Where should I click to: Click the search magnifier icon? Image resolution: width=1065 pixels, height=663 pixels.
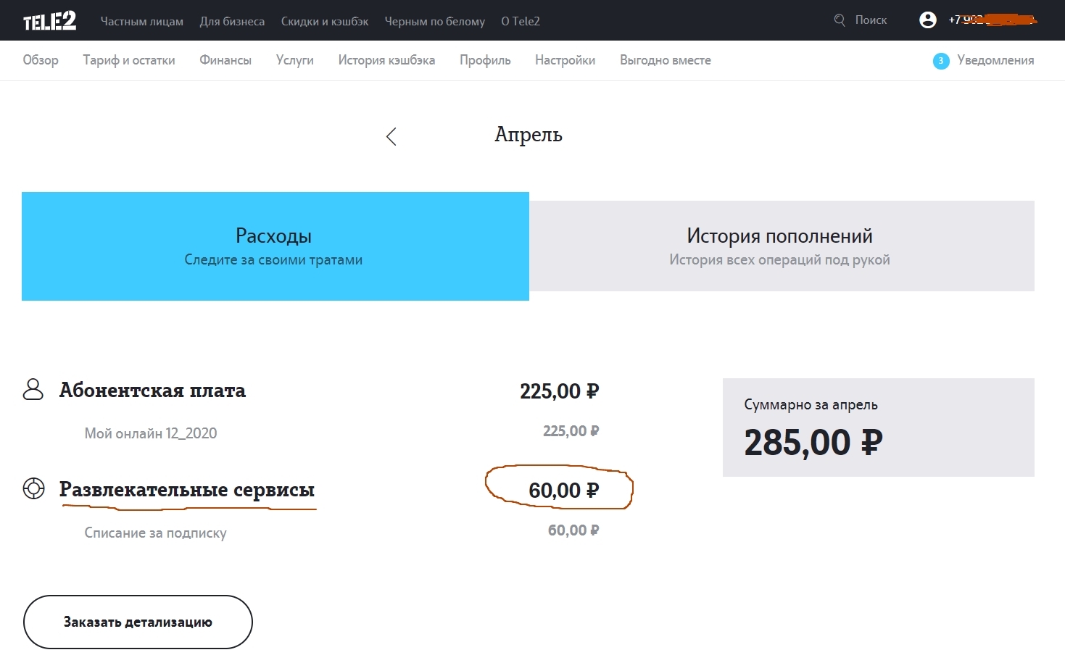pos(840,20)
